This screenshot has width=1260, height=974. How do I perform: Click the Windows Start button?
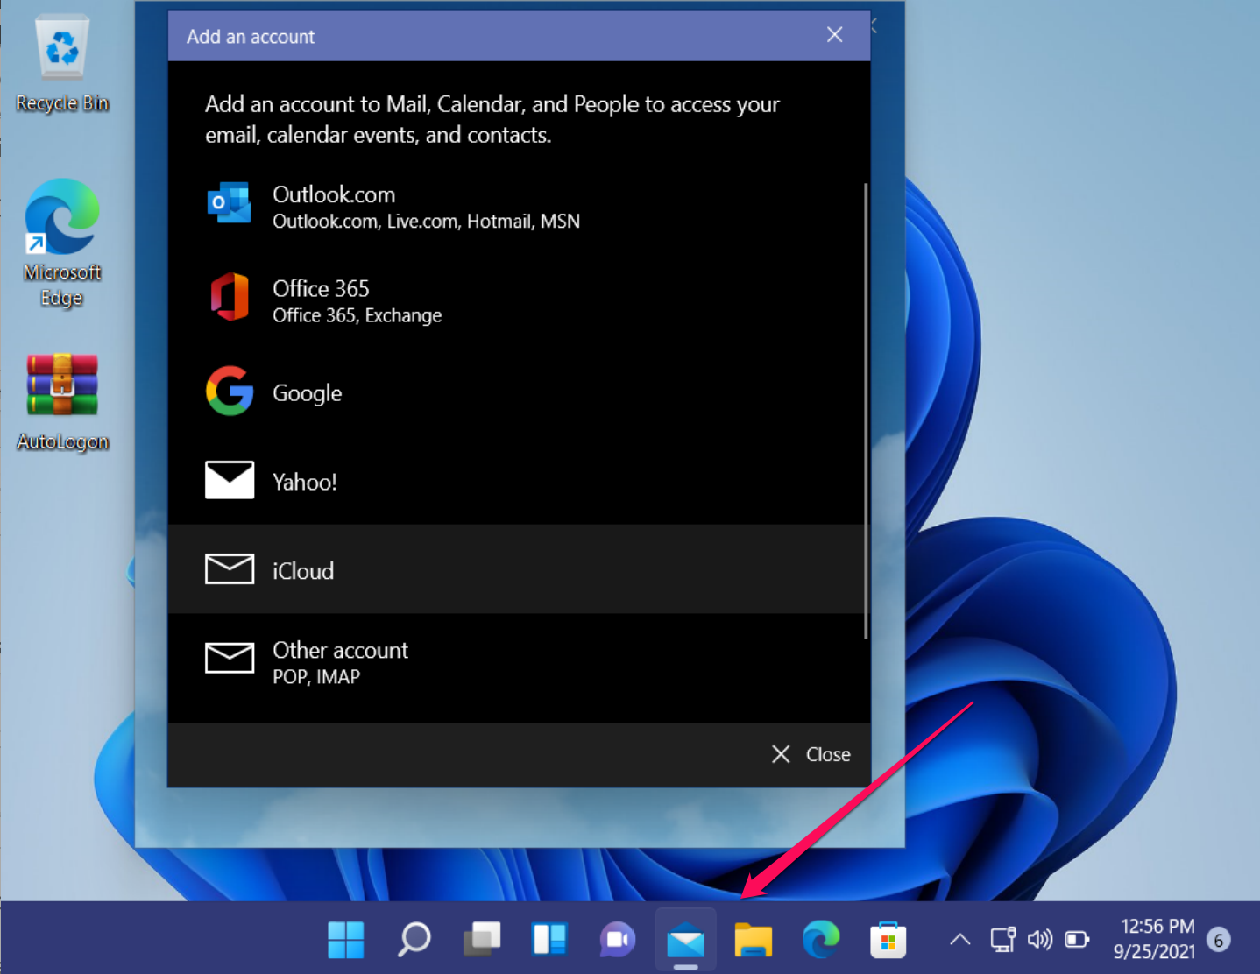pyautogui.click(x=345, y=939)
